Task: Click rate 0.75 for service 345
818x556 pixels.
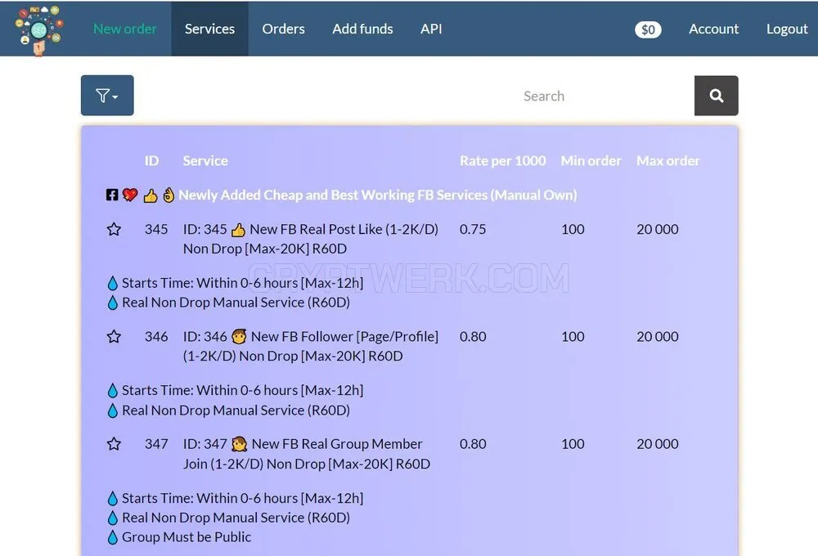Action: tap(473, 229)
